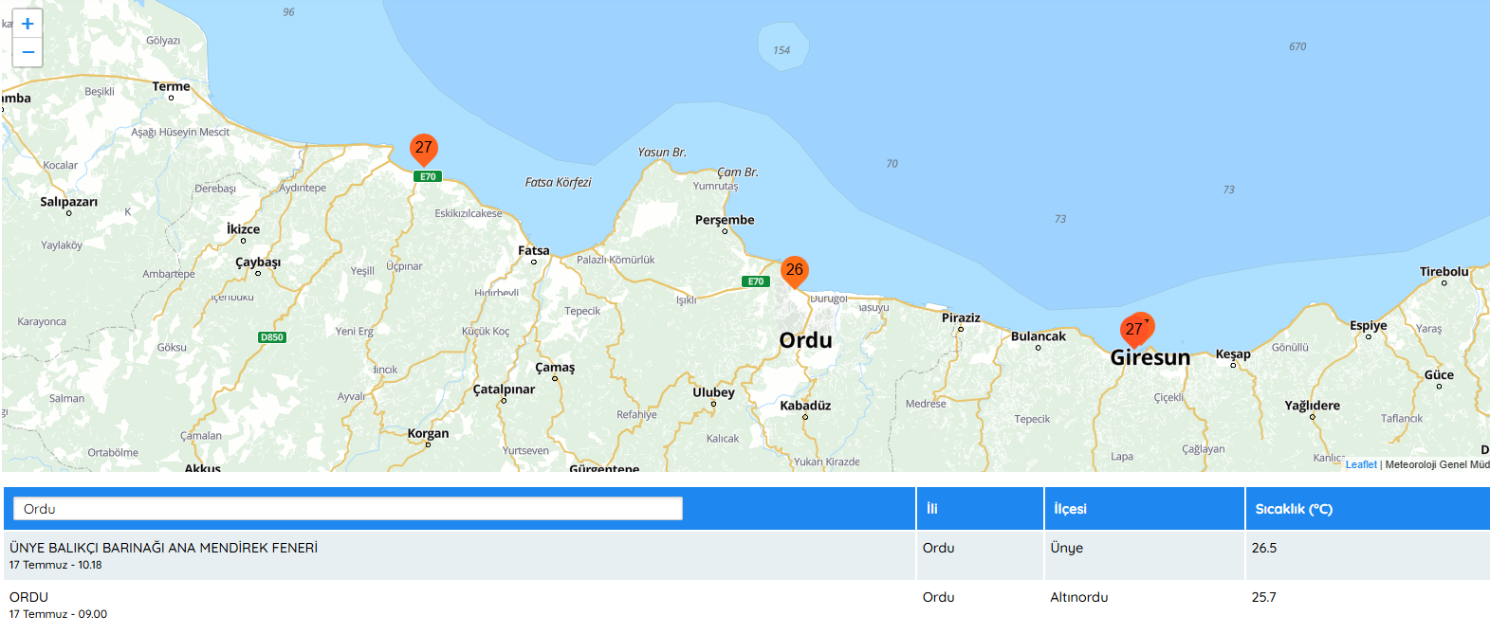Click the Keşap label on map
Viewport: 1490px width, 634px height.
(x=1233, y=354)
